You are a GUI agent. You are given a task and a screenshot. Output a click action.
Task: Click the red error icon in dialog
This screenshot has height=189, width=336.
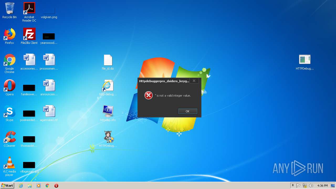pos(149,96)
